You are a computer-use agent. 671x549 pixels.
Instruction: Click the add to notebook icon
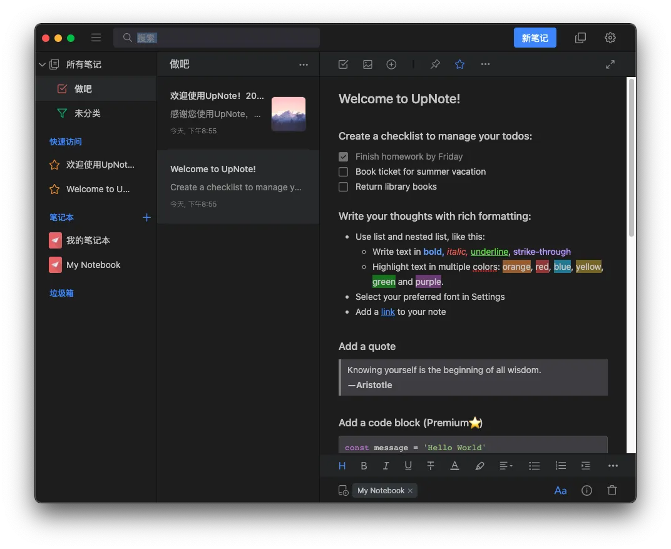(x=343, y=490)
